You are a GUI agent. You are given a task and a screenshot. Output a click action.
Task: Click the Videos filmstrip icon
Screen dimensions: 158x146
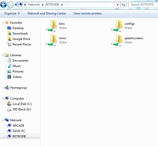coord(9,77)
